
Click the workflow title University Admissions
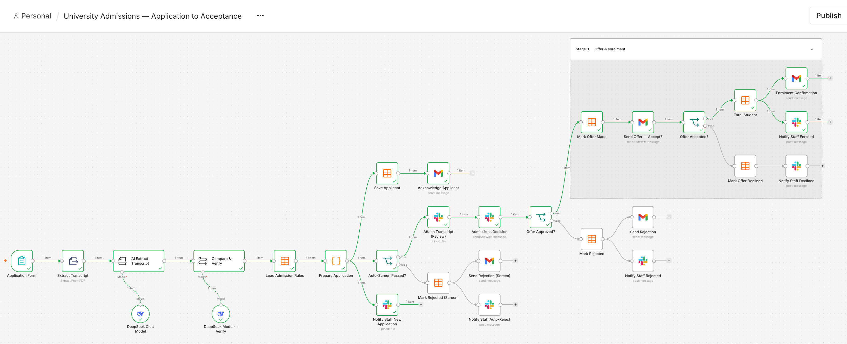click(153, 16)
